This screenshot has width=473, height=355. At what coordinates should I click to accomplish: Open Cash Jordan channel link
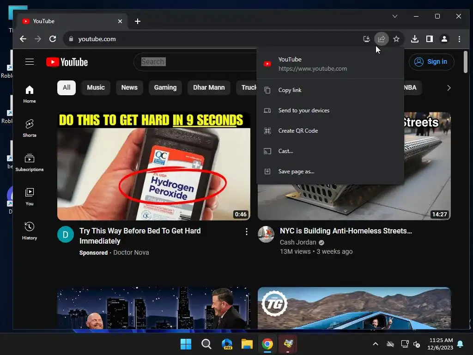[x=298, y=242]
